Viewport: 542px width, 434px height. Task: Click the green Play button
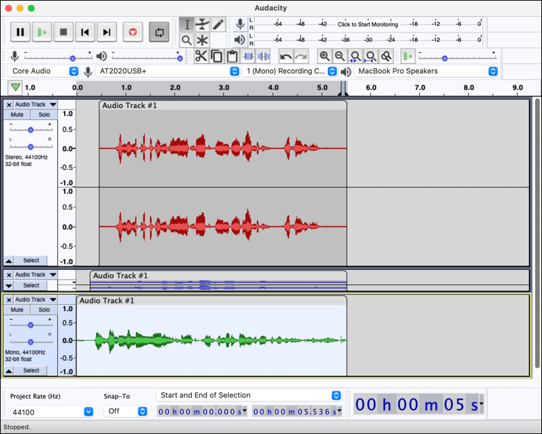(42, 32)
